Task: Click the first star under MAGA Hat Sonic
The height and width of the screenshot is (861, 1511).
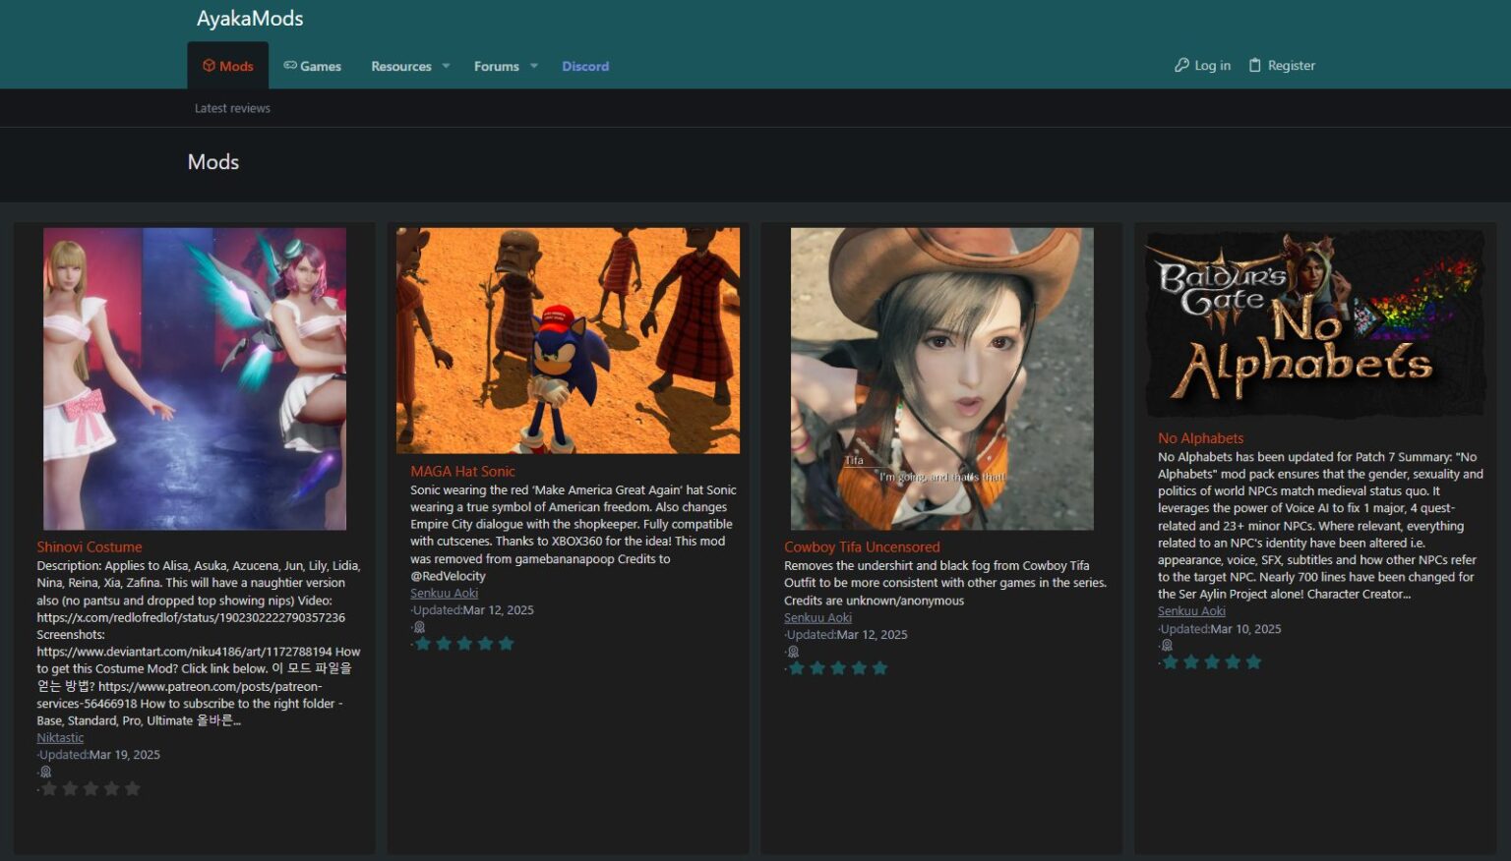Action: point(423,643)
